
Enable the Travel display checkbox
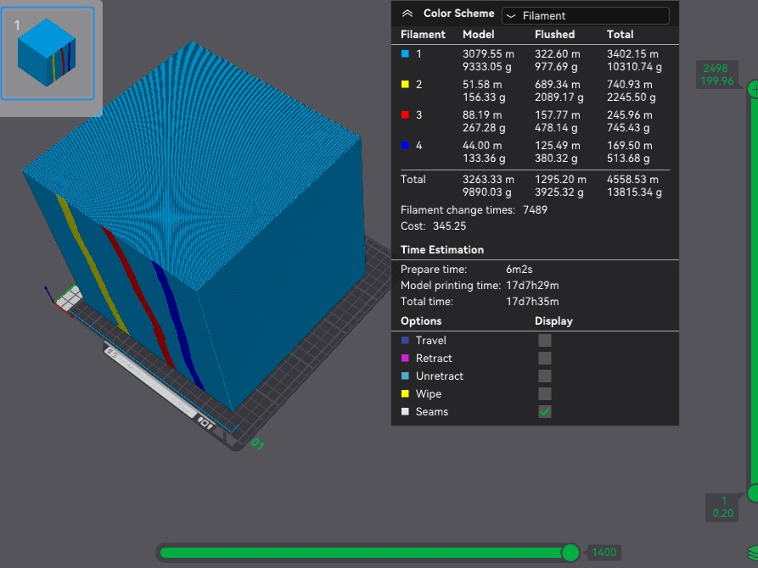[x=545, y=341]
